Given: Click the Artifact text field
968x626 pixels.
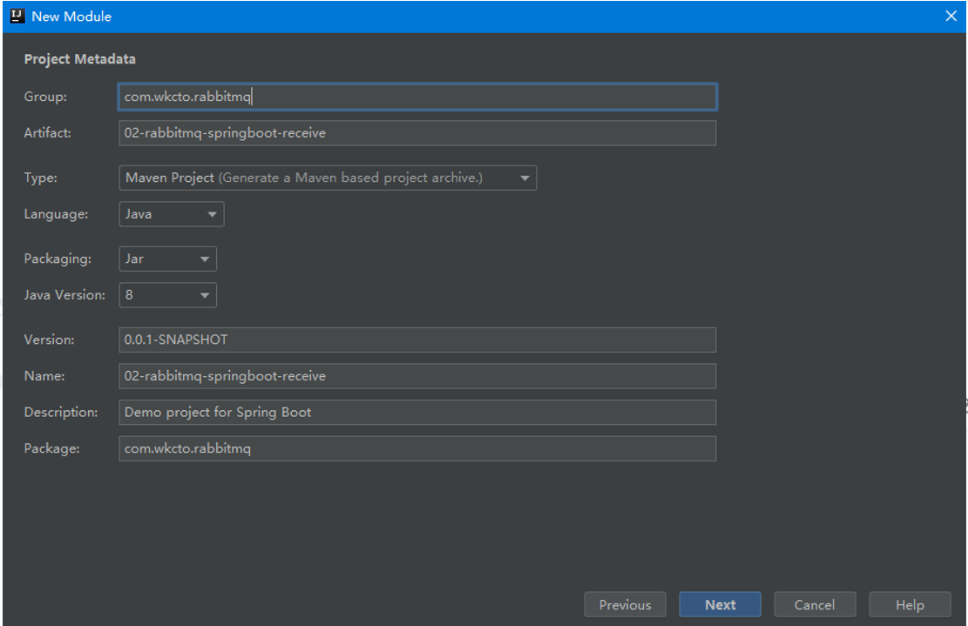Looking at the screenshot, I should 417,133.
